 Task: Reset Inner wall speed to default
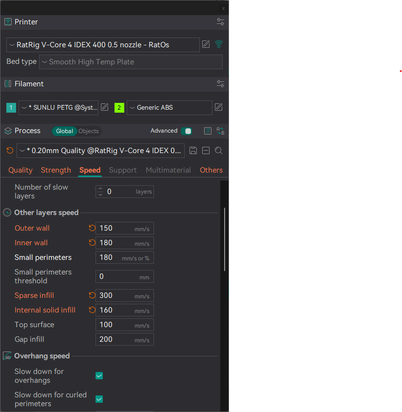[92, 243]
